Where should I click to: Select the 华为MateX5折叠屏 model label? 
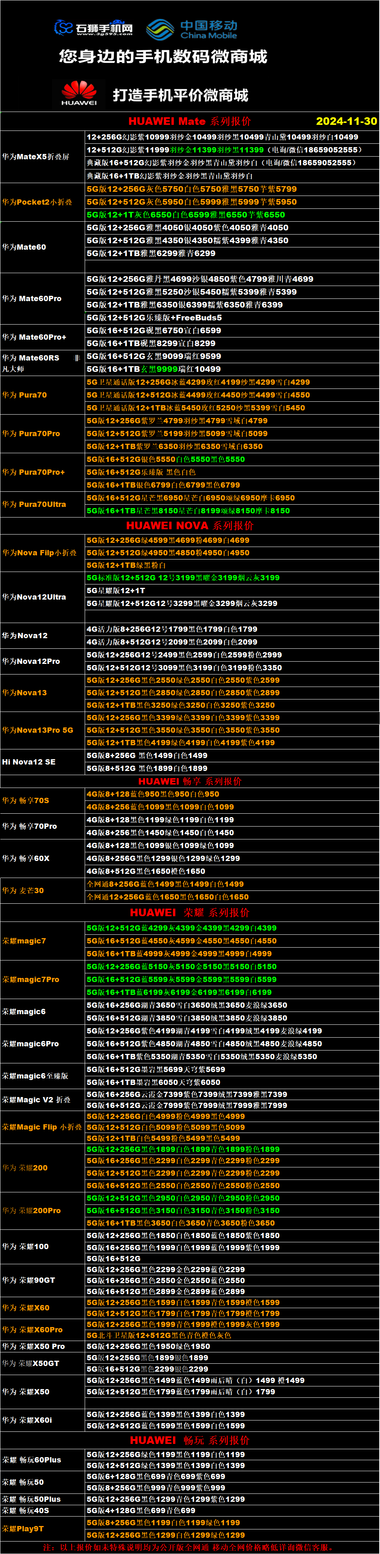[x=36, y=157]
